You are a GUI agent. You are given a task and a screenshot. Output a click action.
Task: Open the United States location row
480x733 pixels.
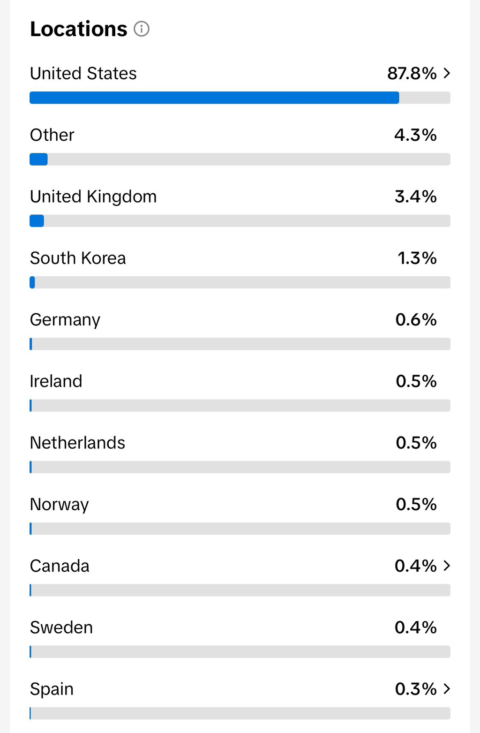[83, 74]
